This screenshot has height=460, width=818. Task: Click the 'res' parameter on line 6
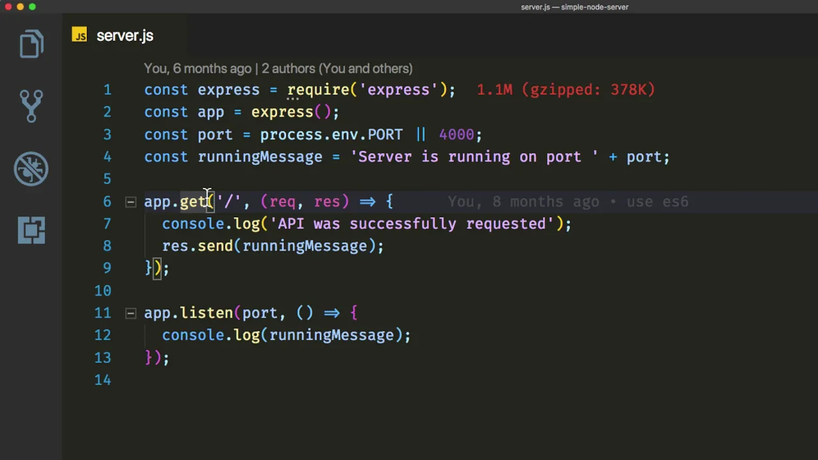pos(327,202)
